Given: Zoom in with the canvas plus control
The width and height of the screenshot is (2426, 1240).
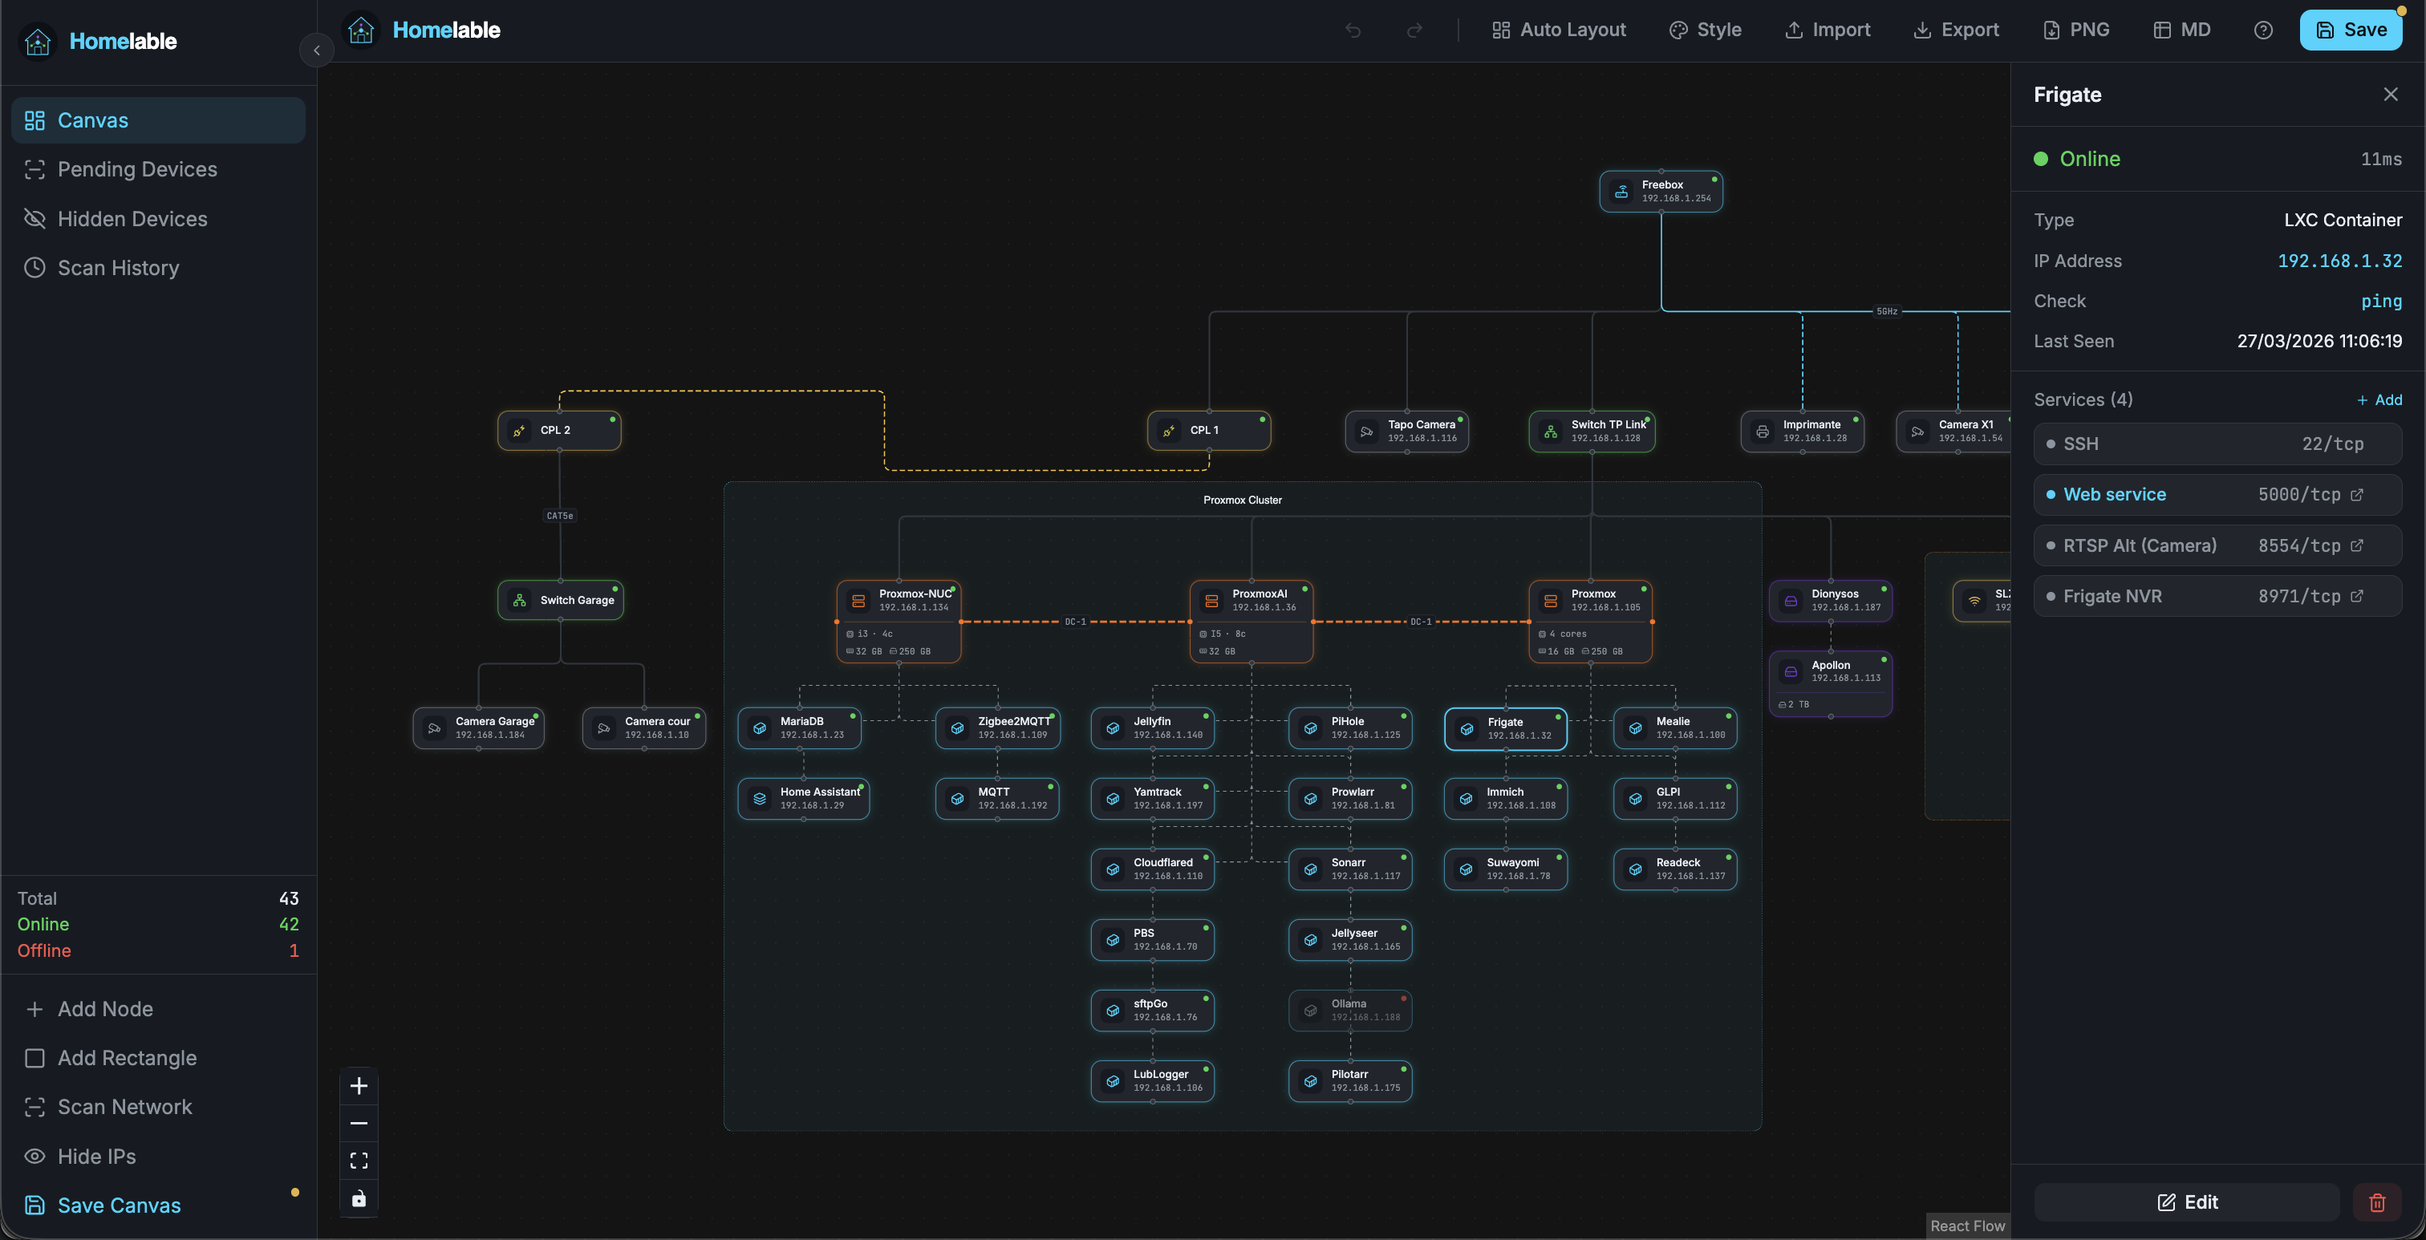Looking at the screenshot, I should (x=359, y=1085).
